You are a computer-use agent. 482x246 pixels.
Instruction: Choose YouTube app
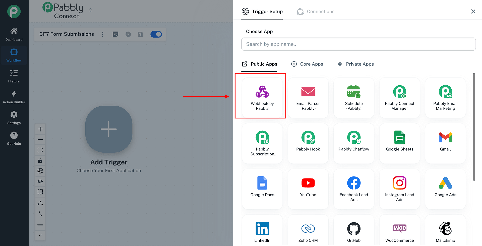(308, 189)
